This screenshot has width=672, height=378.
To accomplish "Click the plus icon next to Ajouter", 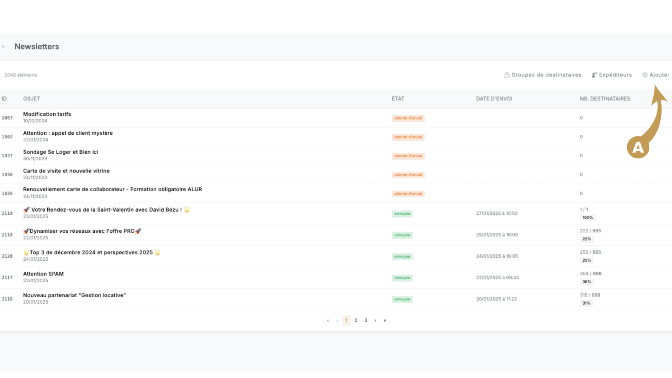I will tap(645, 75).
